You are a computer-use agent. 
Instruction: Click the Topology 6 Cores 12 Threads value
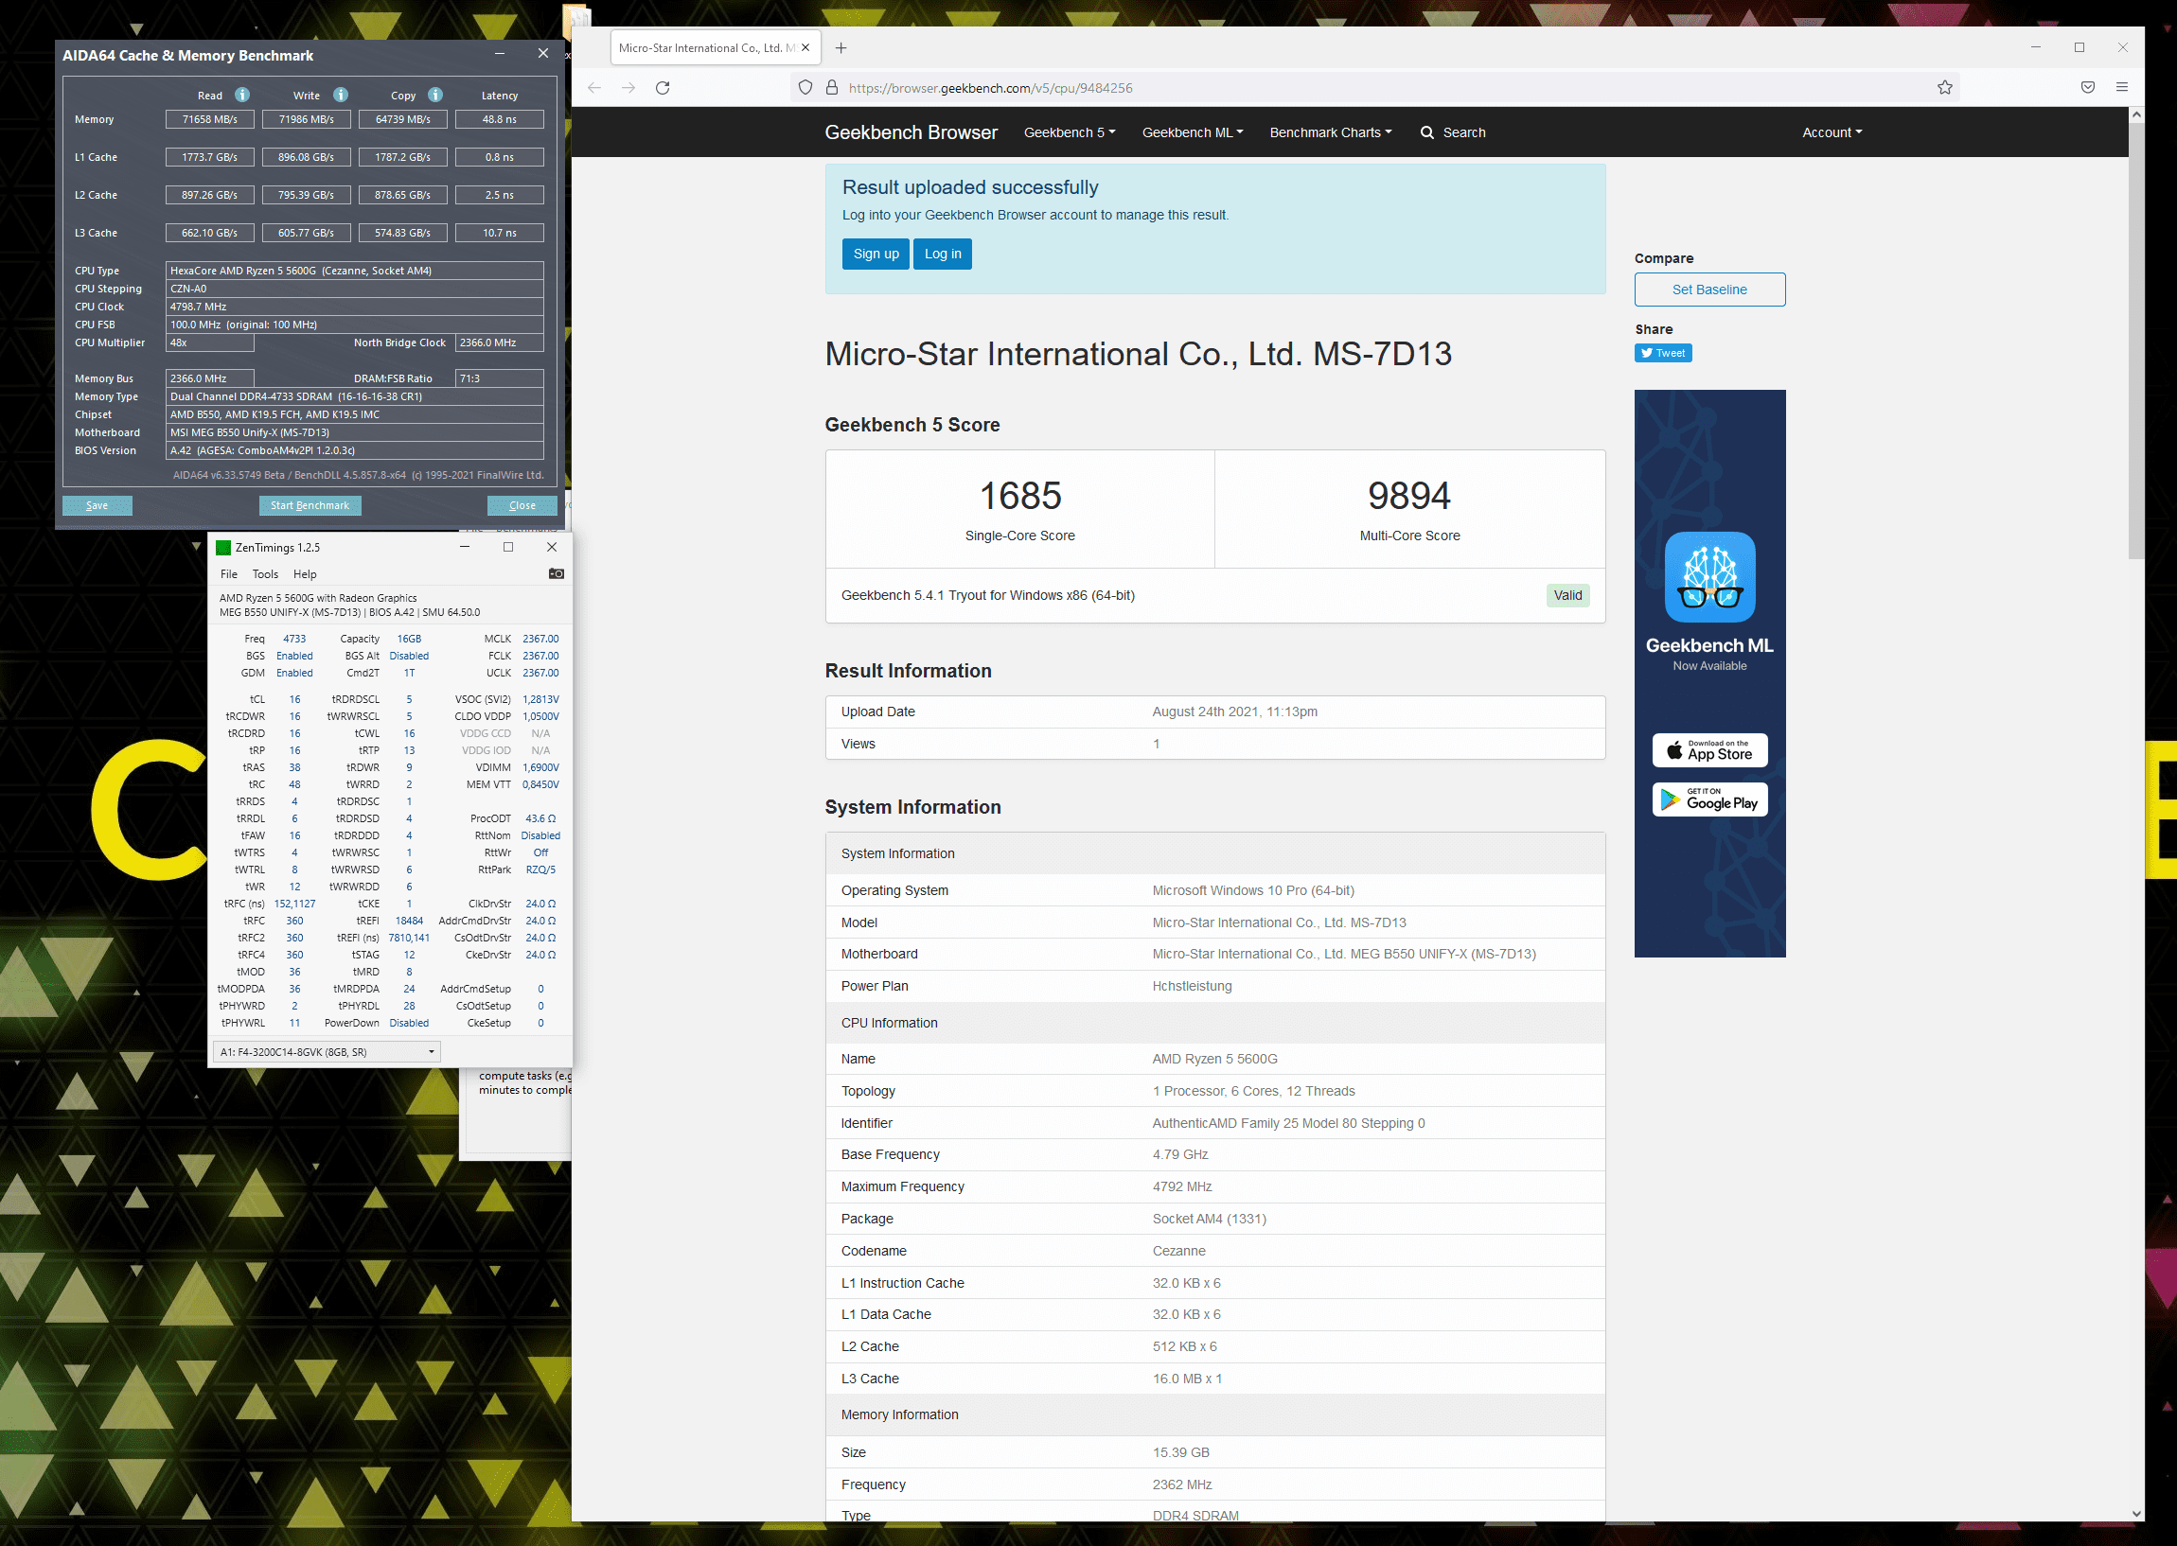point(1252,1091)
